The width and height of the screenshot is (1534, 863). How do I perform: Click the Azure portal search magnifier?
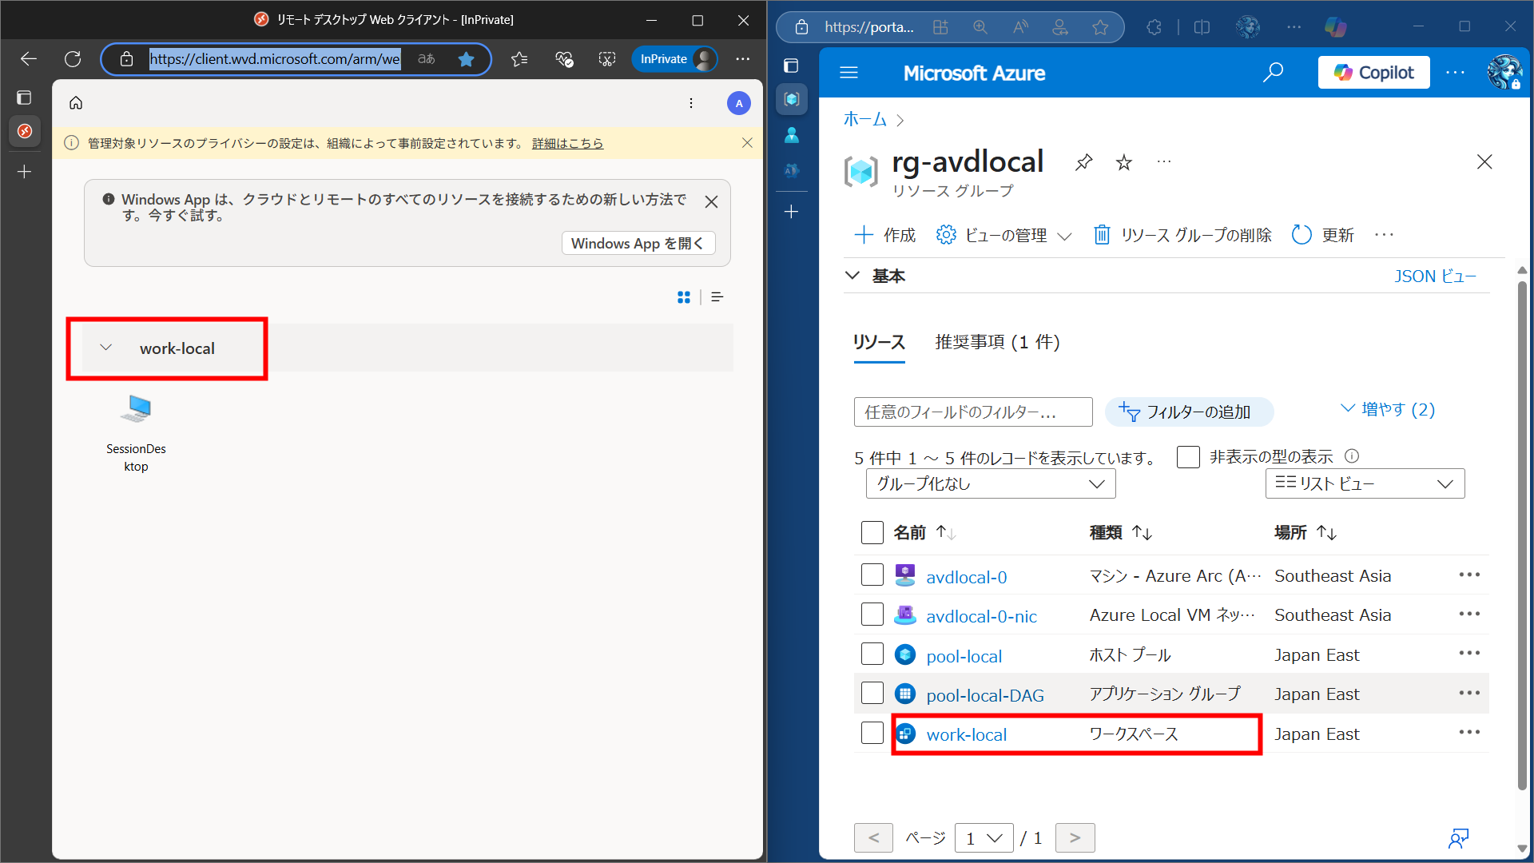click(x=1273, y=73)
